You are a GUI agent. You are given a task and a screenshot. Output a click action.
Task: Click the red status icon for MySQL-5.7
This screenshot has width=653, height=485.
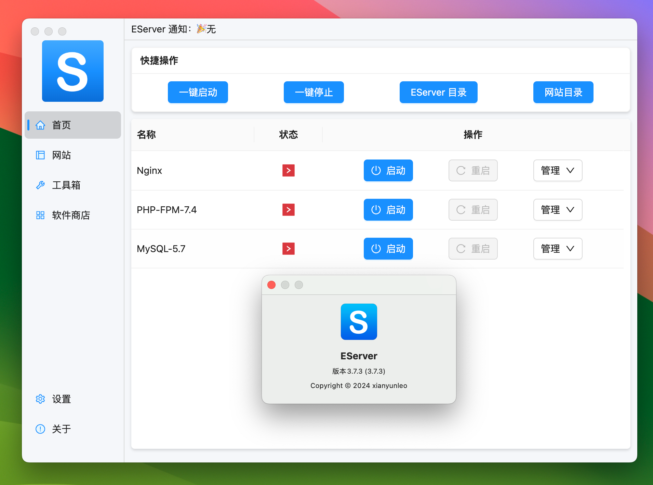289,249
